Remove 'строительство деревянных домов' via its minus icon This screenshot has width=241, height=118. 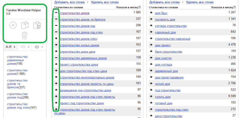56,57
